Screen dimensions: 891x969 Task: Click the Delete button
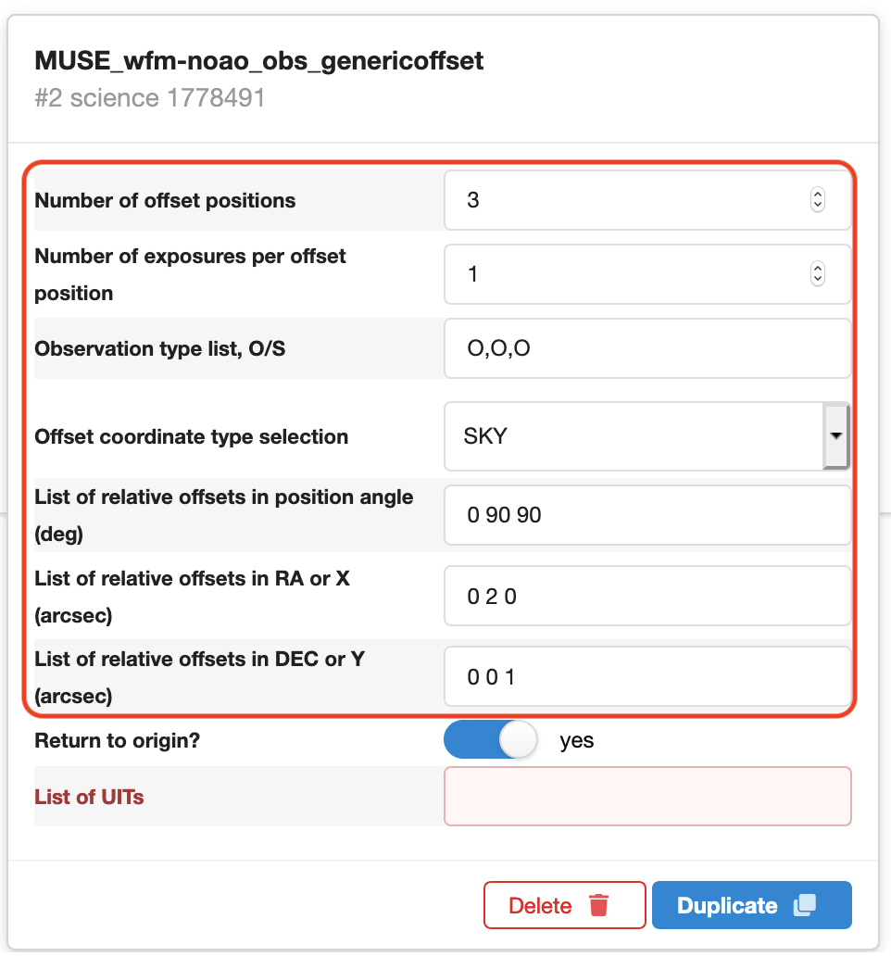click(x=565, y=905)
